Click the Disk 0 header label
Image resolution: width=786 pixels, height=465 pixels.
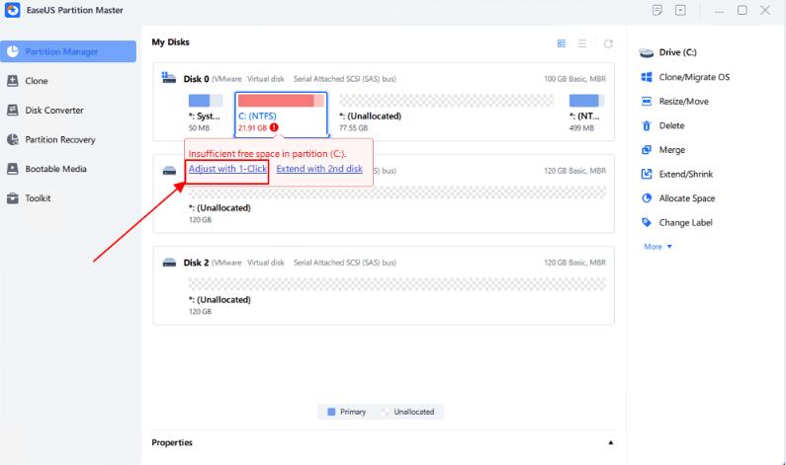[x=196, y=79]
